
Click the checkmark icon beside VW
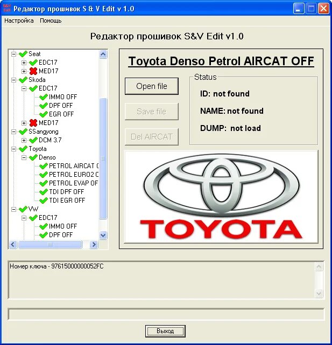[23, 209]
